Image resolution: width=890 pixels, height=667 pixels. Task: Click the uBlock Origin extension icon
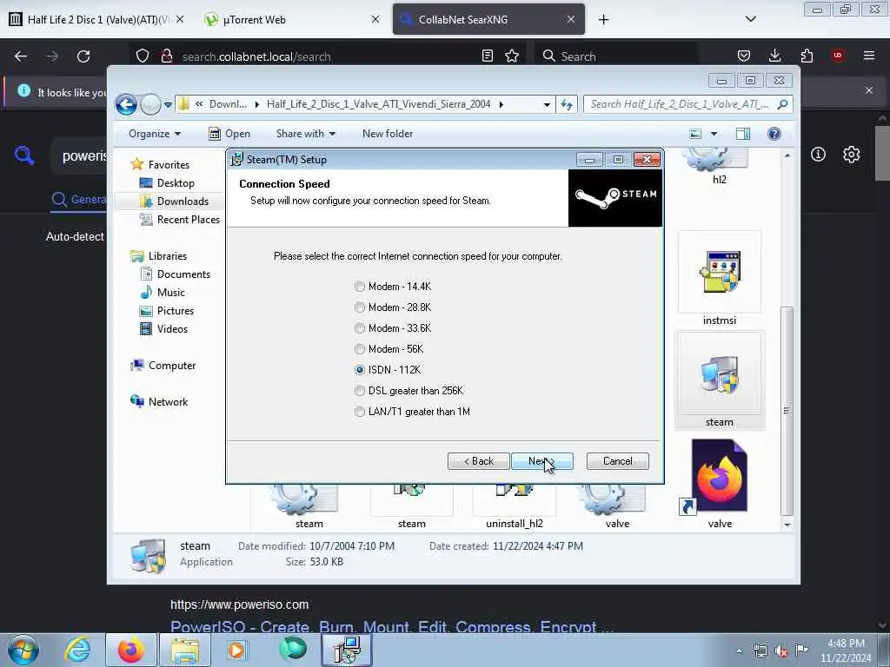(x=838, y=56)
